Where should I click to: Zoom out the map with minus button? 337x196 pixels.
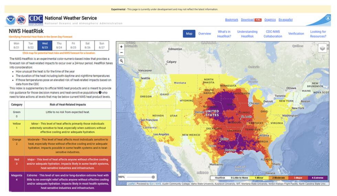(x=121, y=52)
